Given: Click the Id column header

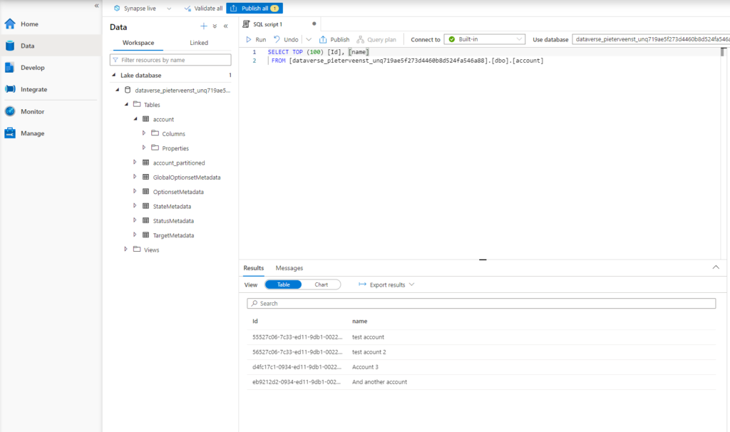Looking at the screenshot, I should pos(255,322).
